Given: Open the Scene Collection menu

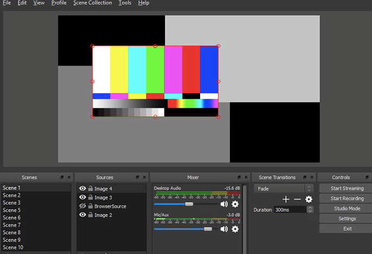Looking at the screenshot, I should [x=92, y=3].
